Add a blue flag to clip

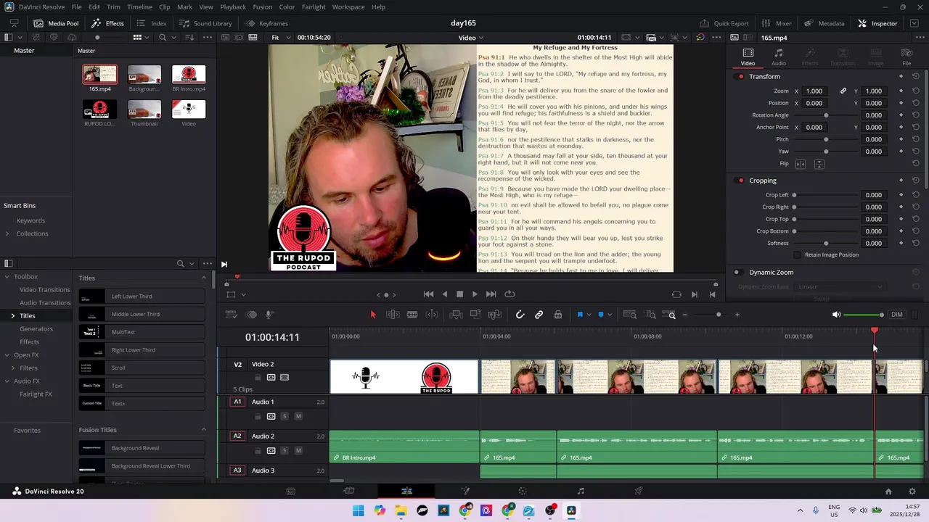point(580,315)
